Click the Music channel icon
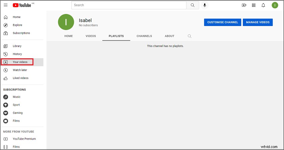Image resolution: width=284 pixels, height=150 pixels. tap(6, 97)
